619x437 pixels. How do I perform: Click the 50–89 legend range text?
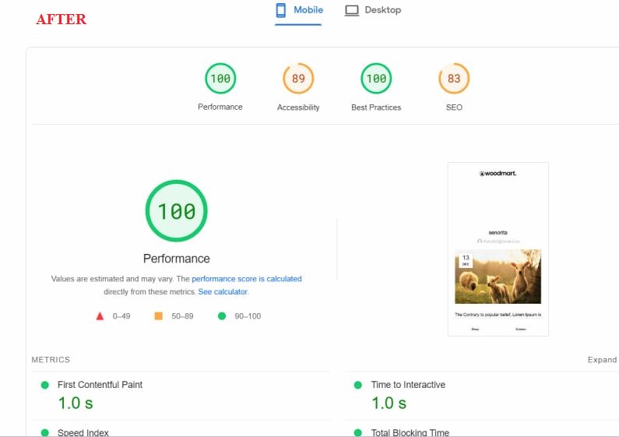pos(182,316)
